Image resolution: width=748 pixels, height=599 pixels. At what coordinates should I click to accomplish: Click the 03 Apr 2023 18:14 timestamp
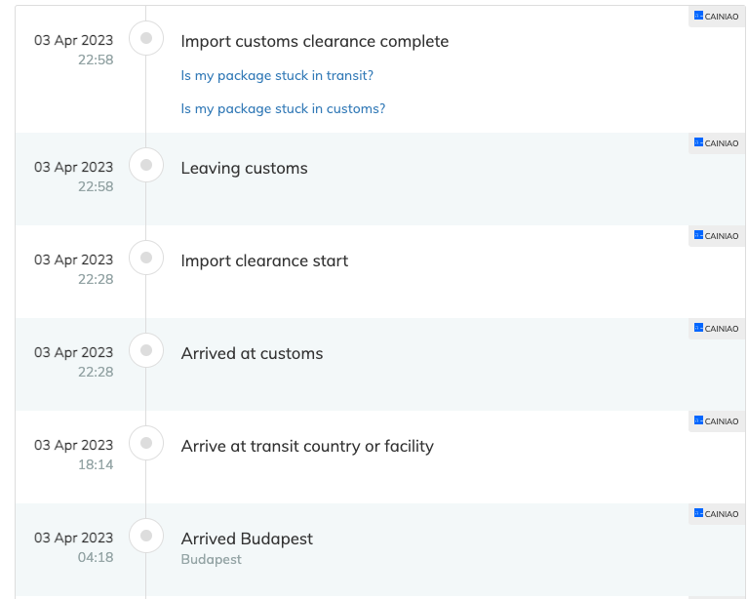click(x=74, y=455)
